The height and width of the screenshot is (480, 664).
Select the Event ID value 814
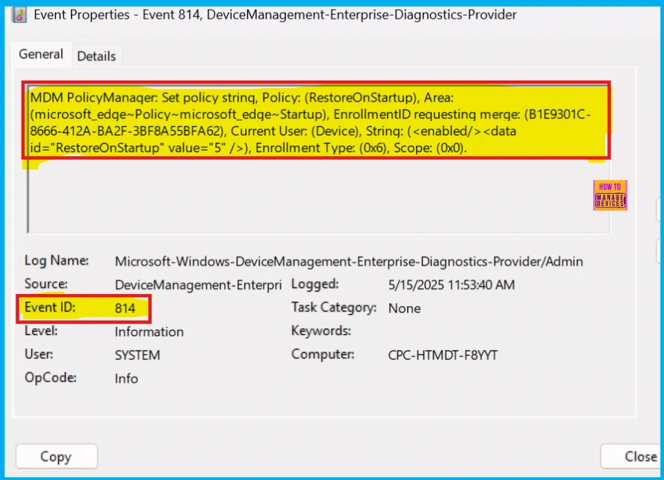125,308
